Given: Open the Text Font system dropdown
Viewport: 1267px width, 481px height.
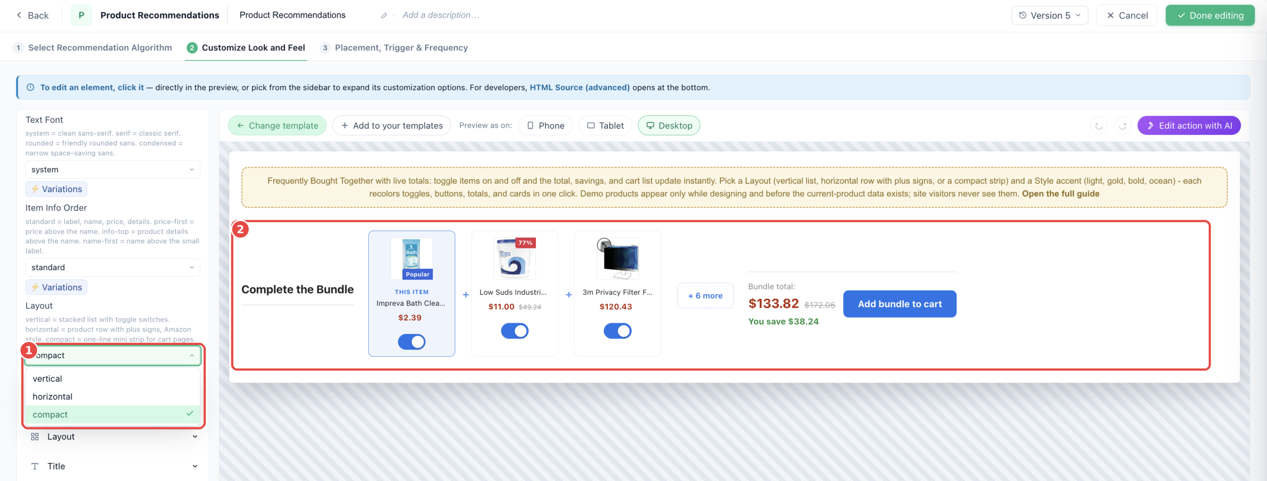Looking at the screenshot, I should [113, 170].
